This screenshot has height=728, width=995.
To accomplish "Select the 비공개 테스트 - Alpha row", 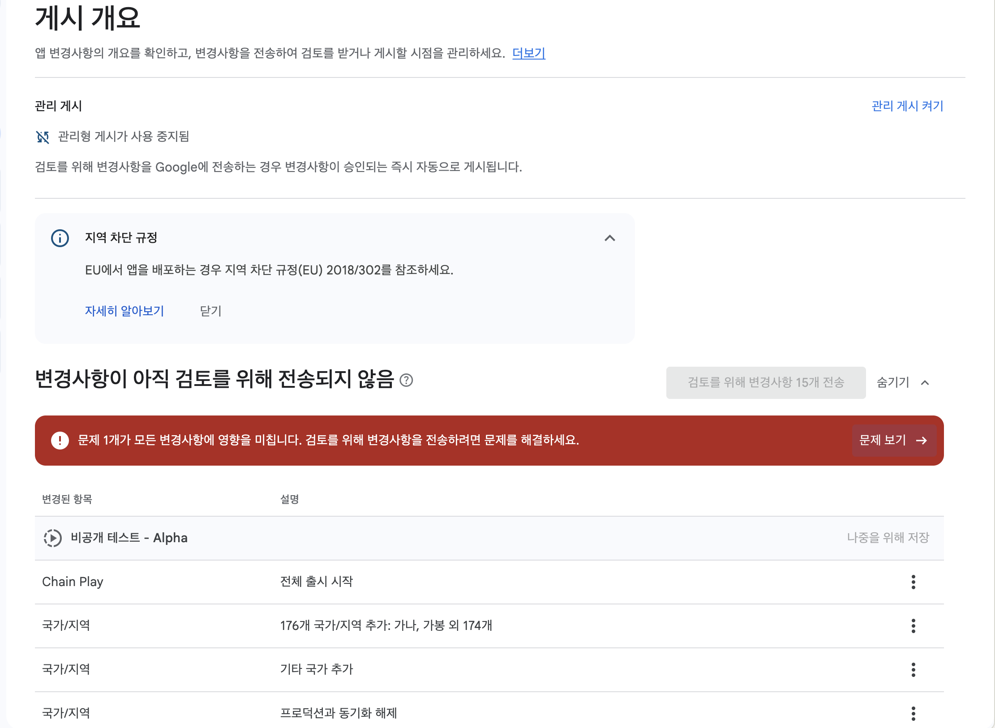I will pos(489,538).
